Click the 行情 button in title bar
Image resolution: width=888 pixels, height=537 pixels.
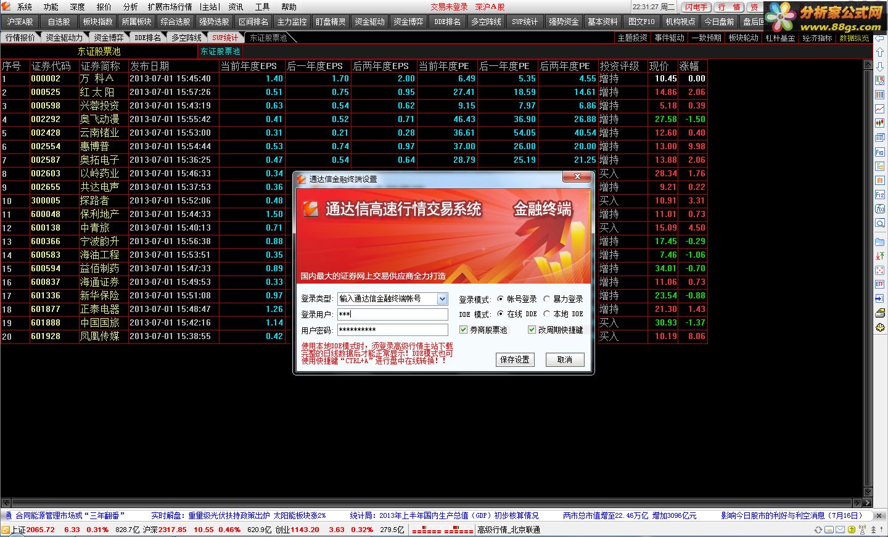(730, 7)
